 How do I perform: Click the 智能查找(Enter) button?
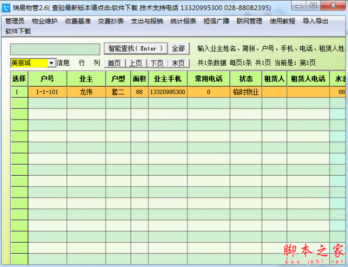136,49
